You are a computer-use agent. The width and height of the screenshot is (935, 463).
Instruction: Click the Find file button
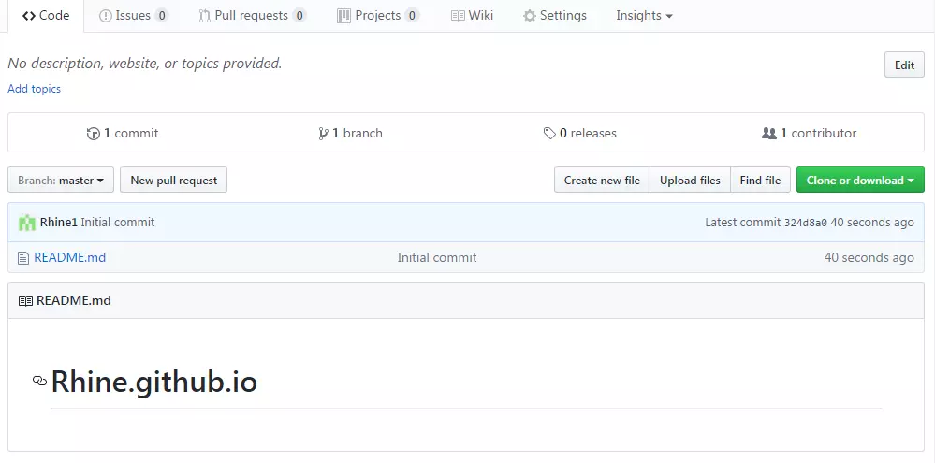pyautogui.click(x=760, y=180)
